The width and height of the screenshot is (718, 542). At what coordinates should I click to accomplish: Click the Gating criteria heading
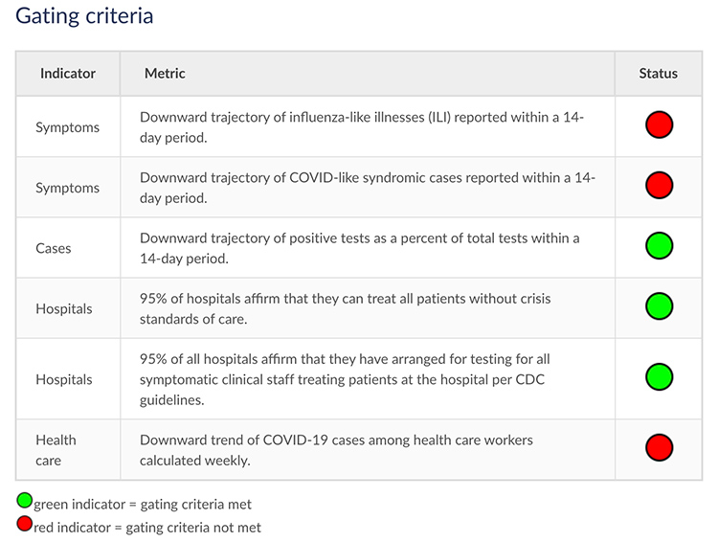(84, 16)
